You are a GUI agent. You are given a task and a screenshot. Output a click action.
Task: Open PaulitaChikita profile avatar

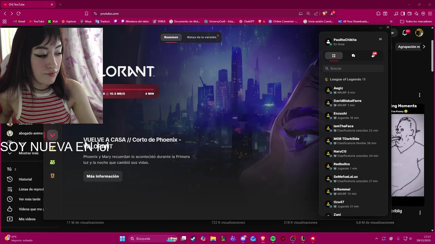tap(328, 42)
